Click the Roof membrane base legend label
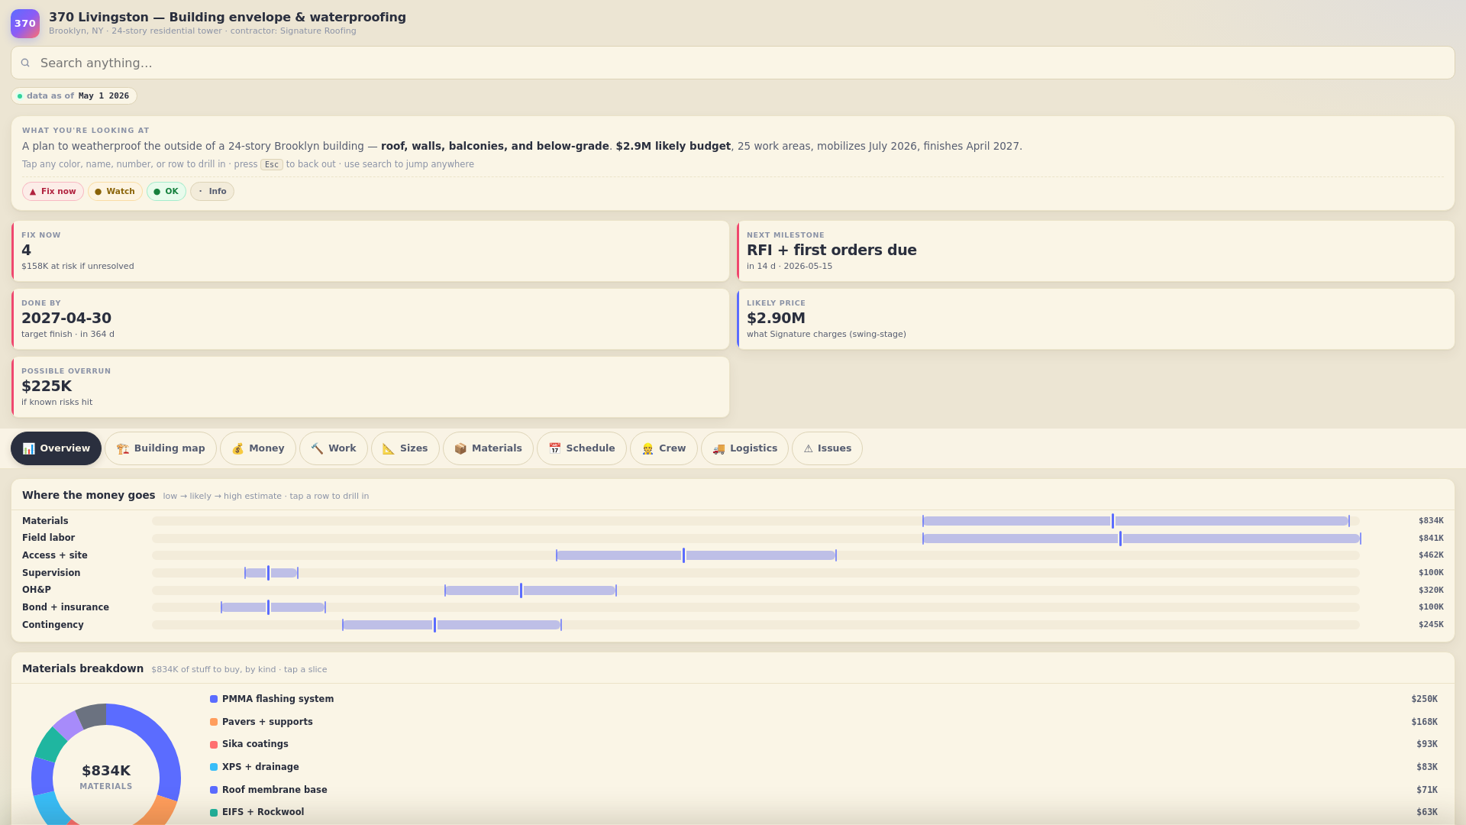The image size is (1466, 825). [x=275, y=790]
